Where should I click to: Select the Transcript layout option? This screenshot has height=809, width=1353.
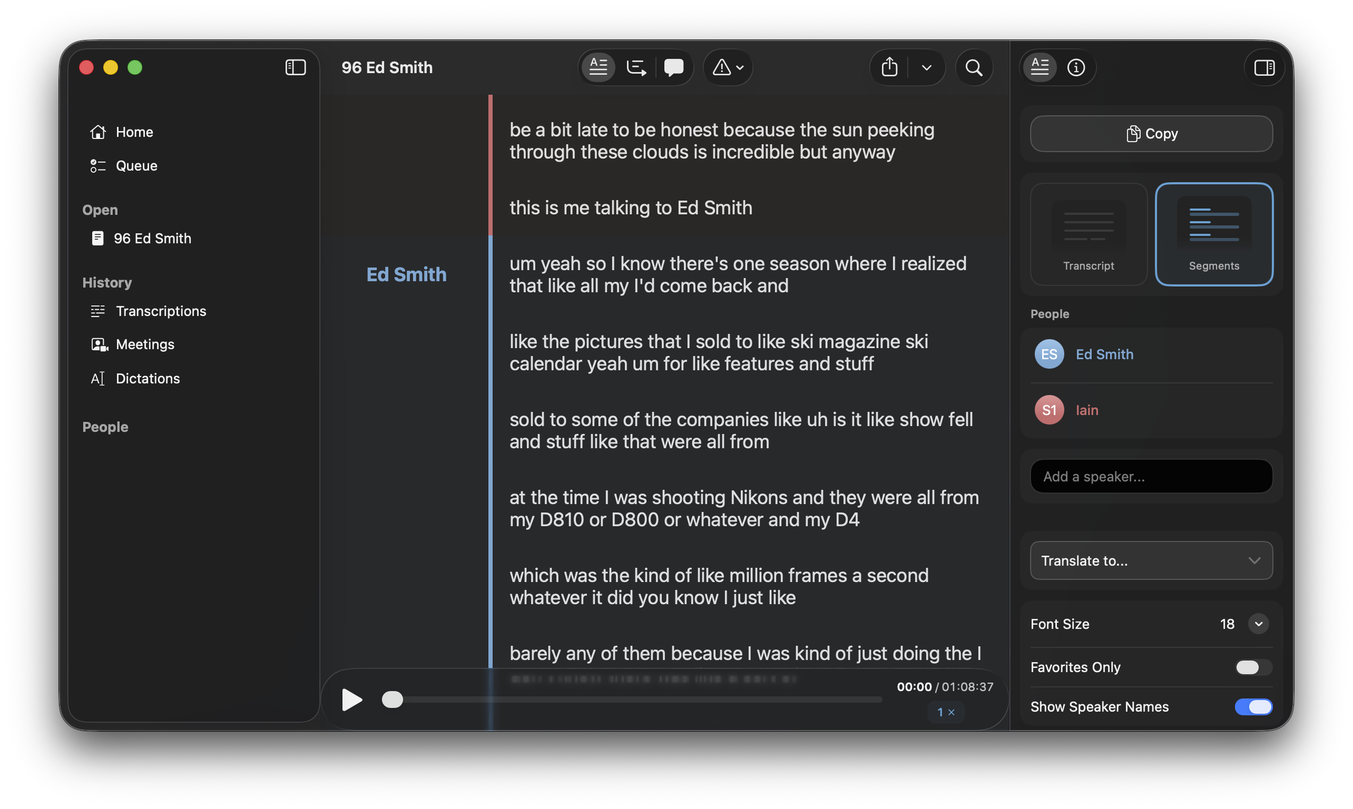(x=1088, y=234)
